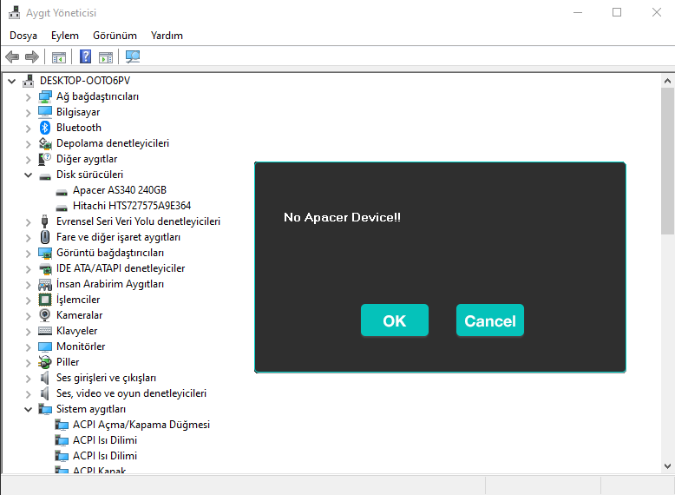675x495 pixels.
Task: Click the scrollbar up arrow
Action: coord(667,81)
